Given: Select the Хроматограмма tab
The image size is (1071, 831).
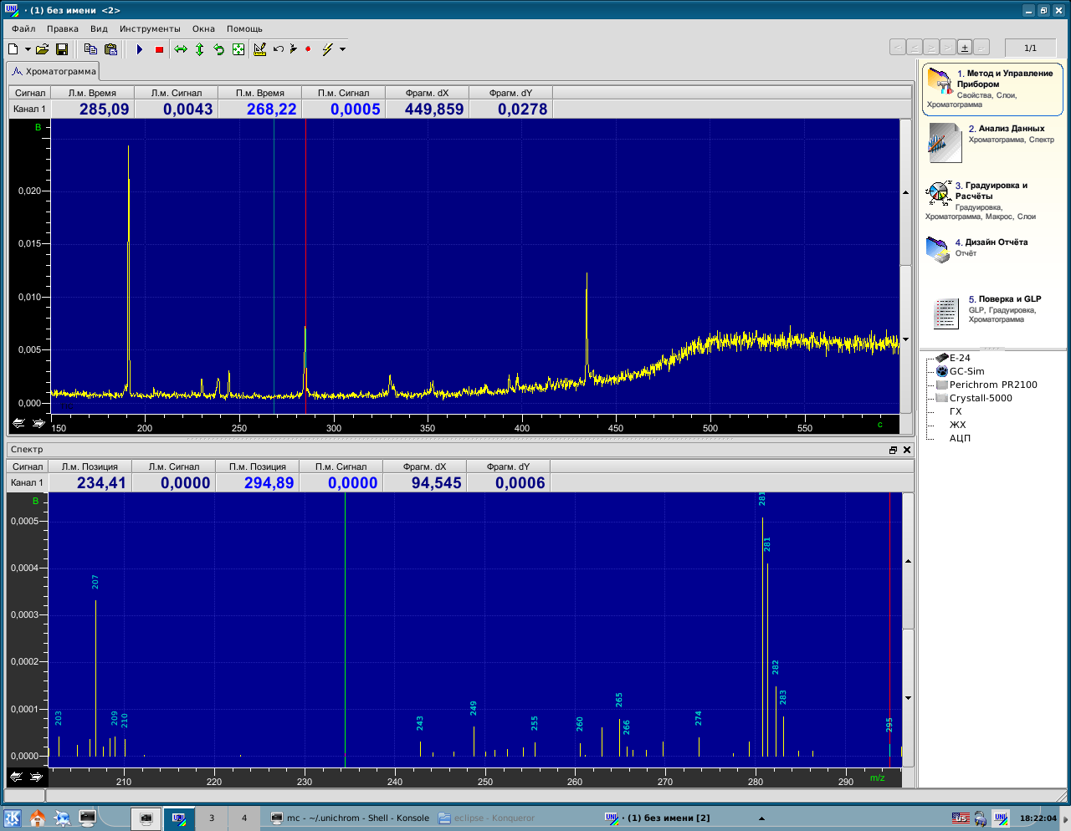Looking at the screenshot, I should click(x=54, y=72).
